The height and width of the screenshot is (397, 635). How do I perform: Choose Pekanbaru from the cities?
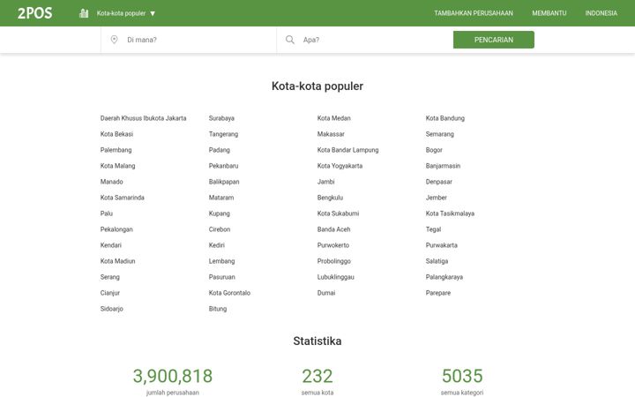click(x=223, y=166)
